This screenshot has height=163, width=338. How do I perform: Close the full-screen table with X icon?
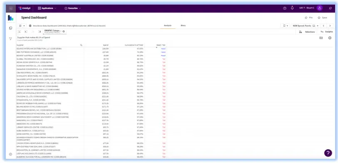coord(330,38)
